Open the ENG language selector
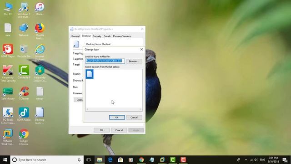The width and height of the screenshot is (291, 164). [x=262, y=160]
